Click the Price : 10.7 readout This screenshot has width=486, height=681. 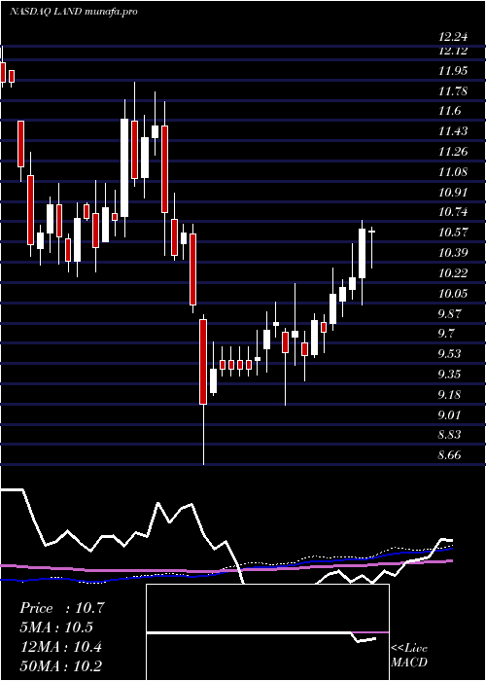tap(62, 608)
